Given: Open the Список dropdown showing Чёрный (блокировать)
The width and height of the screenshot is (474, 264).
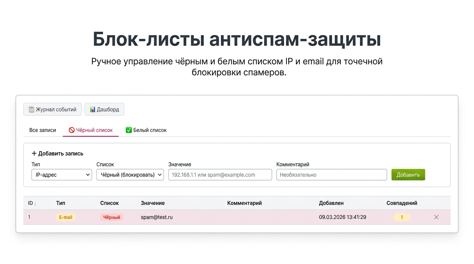Looking at the screenshot, I should [130, 175].
